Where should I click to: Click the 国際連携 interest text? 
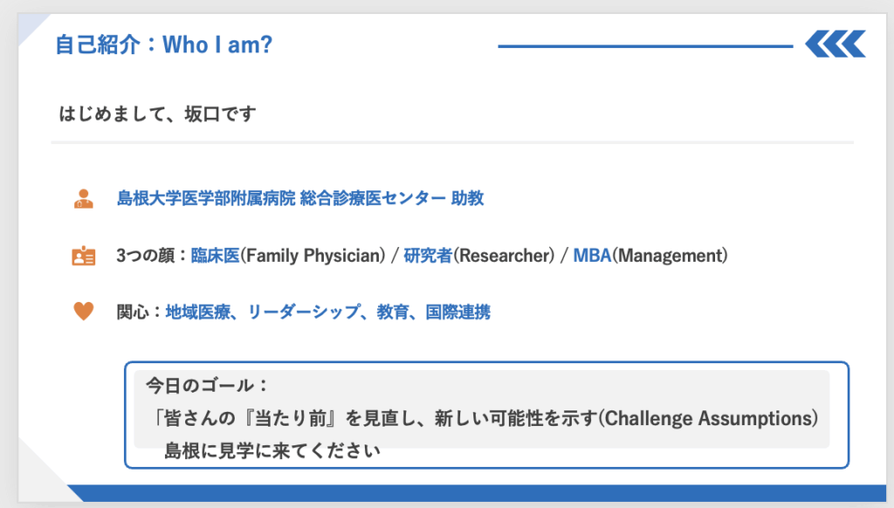point(457,312)
